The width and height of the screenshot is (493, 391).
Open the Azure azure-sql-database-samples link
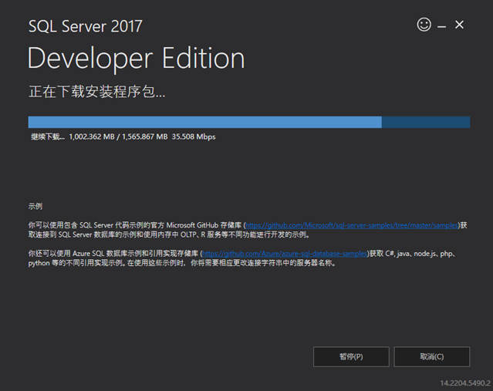(284, 254)
